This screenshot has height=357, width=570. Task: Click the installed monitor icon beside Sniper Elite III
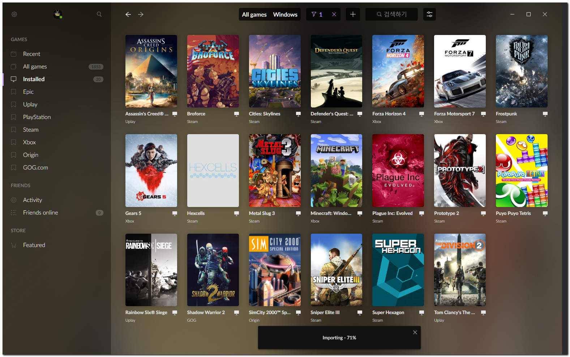(360, 313)
